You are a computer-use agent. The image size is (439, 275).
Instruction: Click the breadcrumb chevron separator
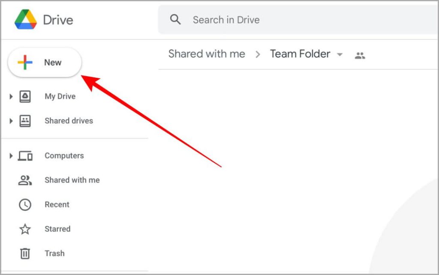(x=258, y=54)
